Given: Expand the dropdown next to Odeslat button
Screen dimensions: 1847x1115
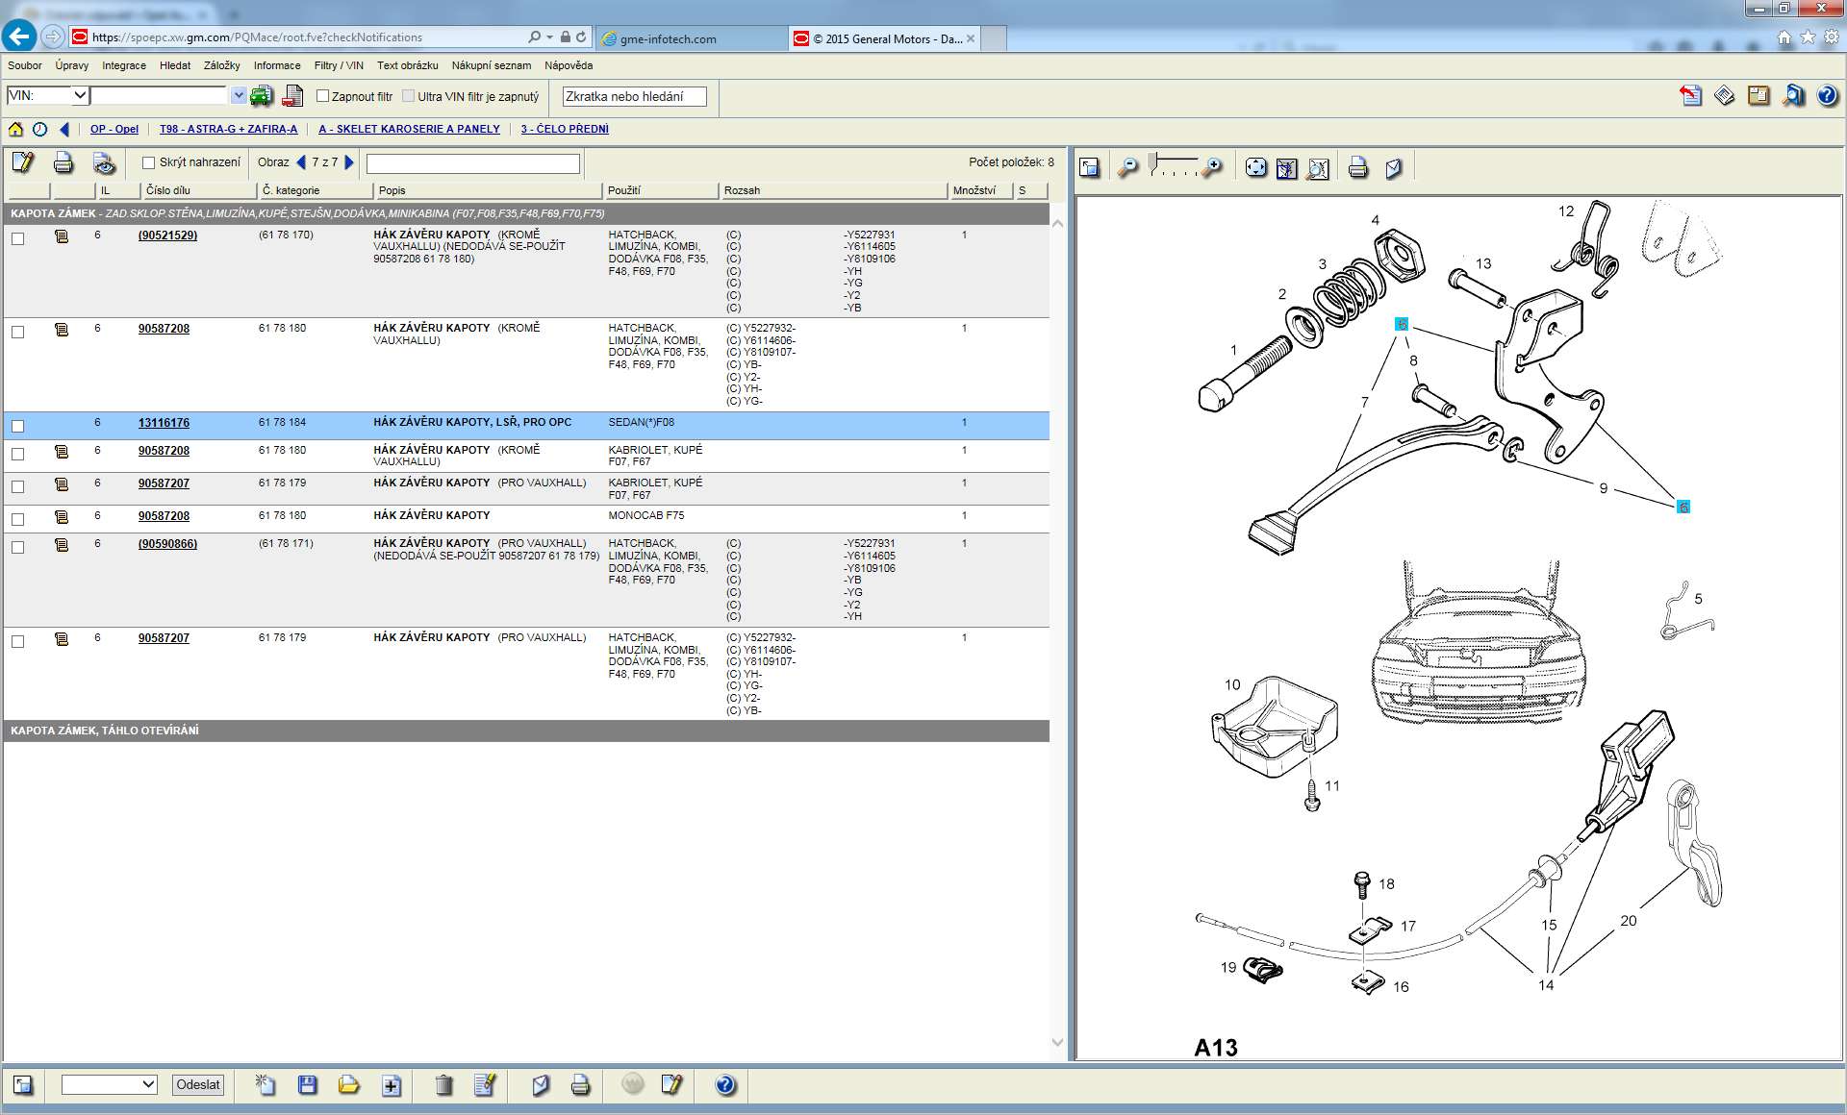Looking at the screenshot, I should point(148,1084).
